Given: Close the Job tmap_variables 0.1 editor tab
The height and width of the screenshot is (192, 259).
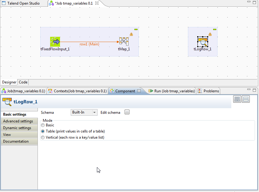Looking at the screenshot, I should pos(97,3).
